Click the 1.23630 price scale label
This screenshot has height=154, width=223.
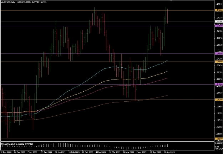click(x=219, y=66)
